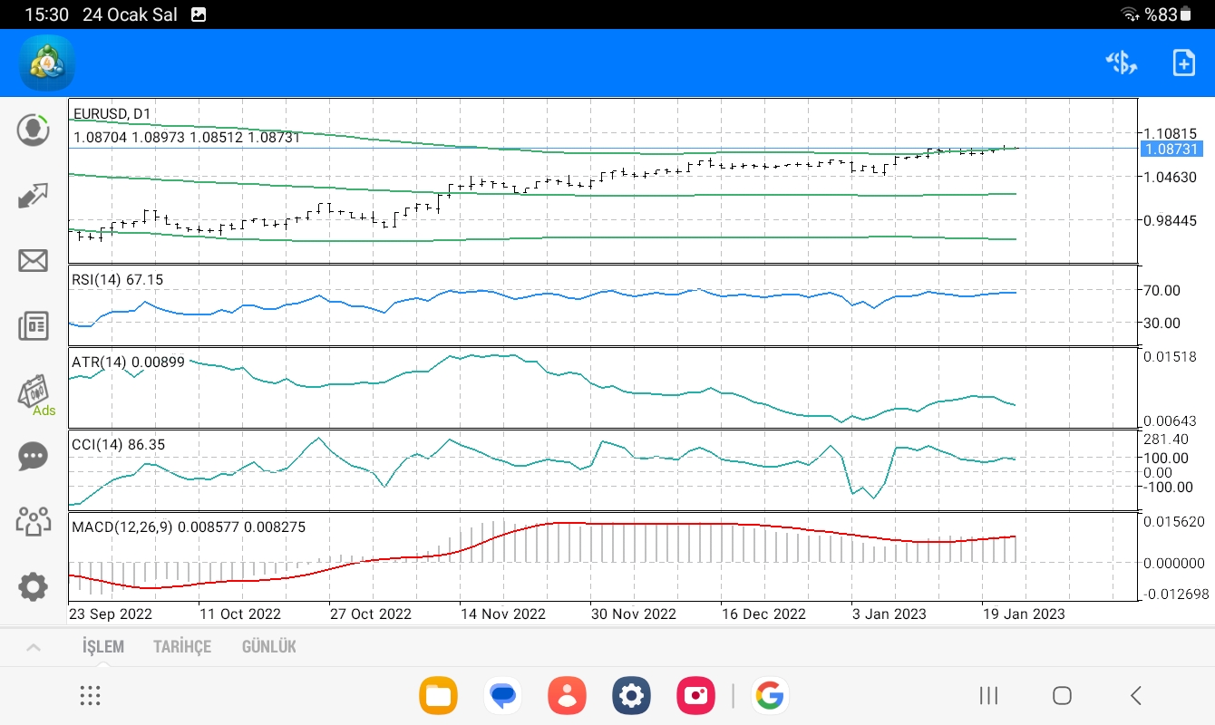Click the MACD(12,26,9) indicator label

click(122, 526)
